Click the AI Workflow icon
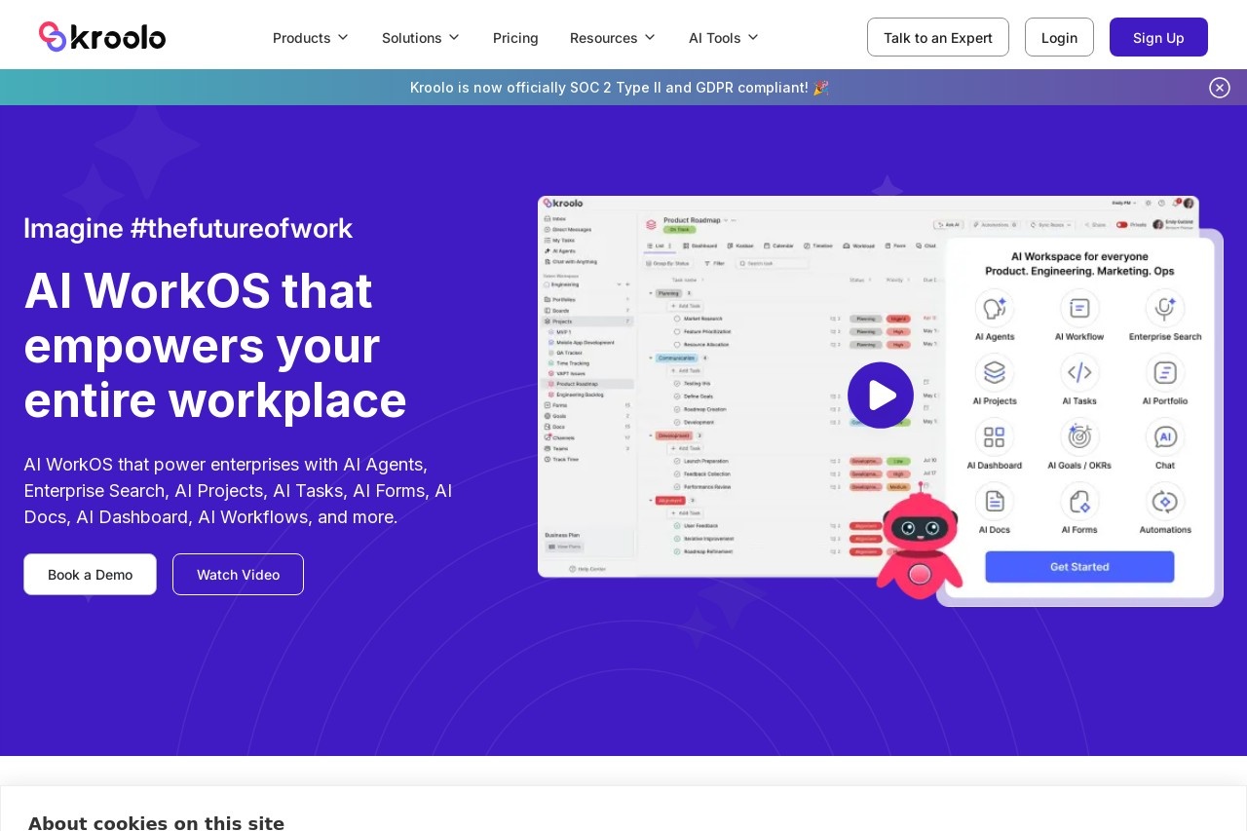The width and height of the screenshot is (1247, 831). (x=1079, y=309)
